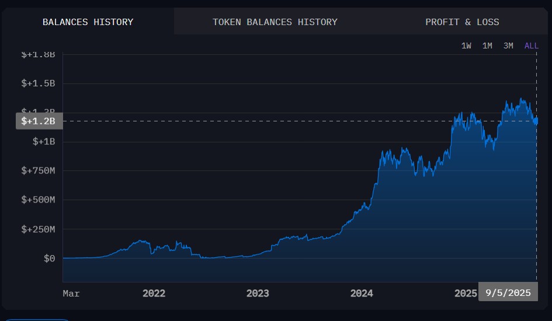552x321 pixels.
Task: Click the 2024 time axis label
Action: pos(362,294)
